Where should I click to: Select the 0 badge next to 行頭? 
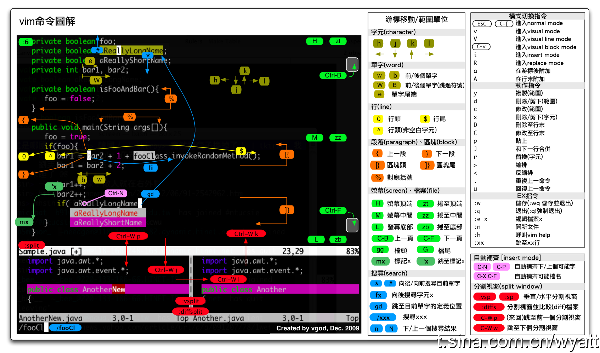(379, 119)
